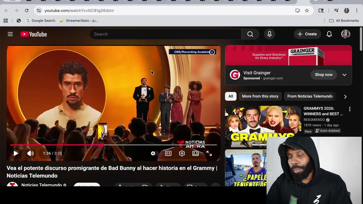Click Shop now on the Grainger ad
363x204 pixels.
coord(324,75)
